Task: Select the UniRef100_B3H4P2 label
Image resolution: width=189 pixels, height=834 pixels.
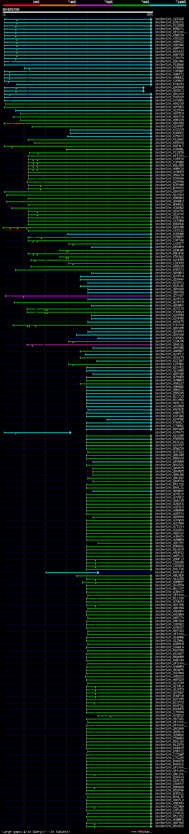Action: coord(169,133)
